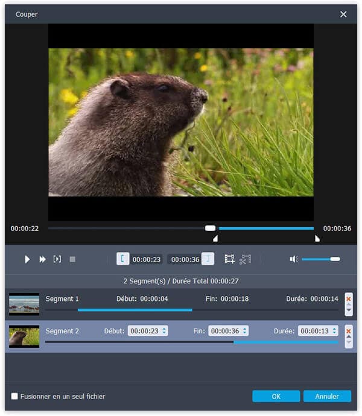Confirm the cut with the OK button
This screenshot has width=362, height=416.
[276, 396]
